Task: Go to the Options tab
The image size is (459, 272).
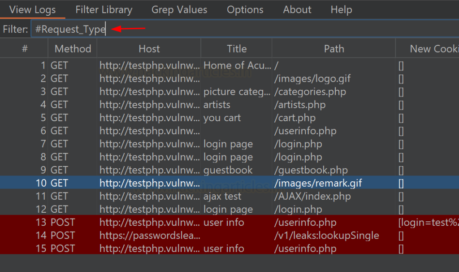Action: [245, 9]
